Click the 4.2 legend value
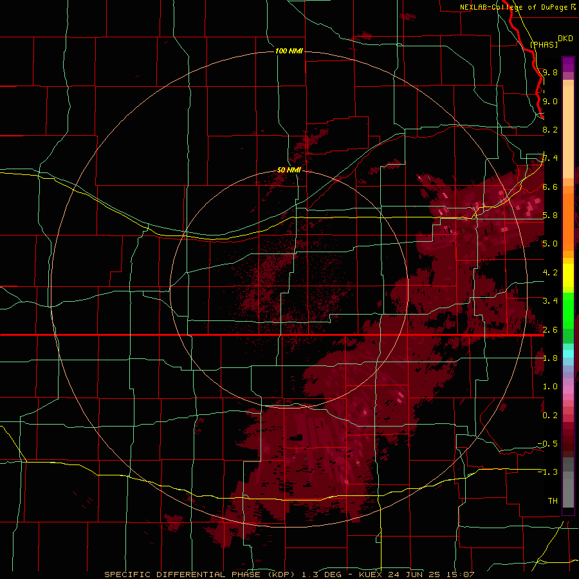Screen dimensions: 579x579 point(550,273)
